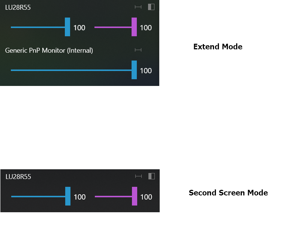Click the contrast slider in Second Screen Mode

click(134, 197)
